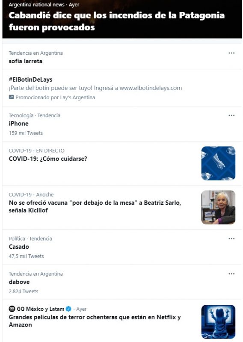
Task: Open more options for sofia larreta trend
Action: [x=231, y=53]
